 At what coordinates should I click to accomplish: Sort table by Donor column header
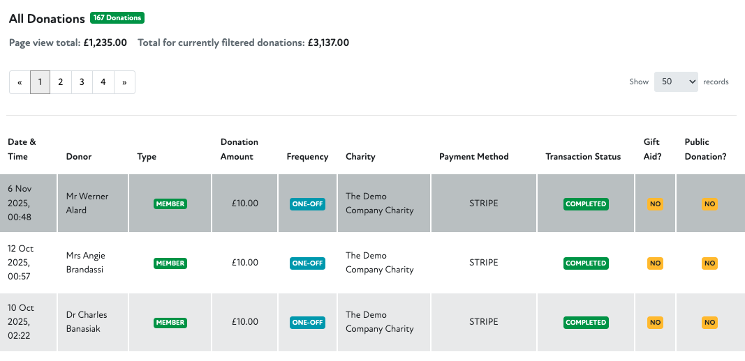point(79,157)
